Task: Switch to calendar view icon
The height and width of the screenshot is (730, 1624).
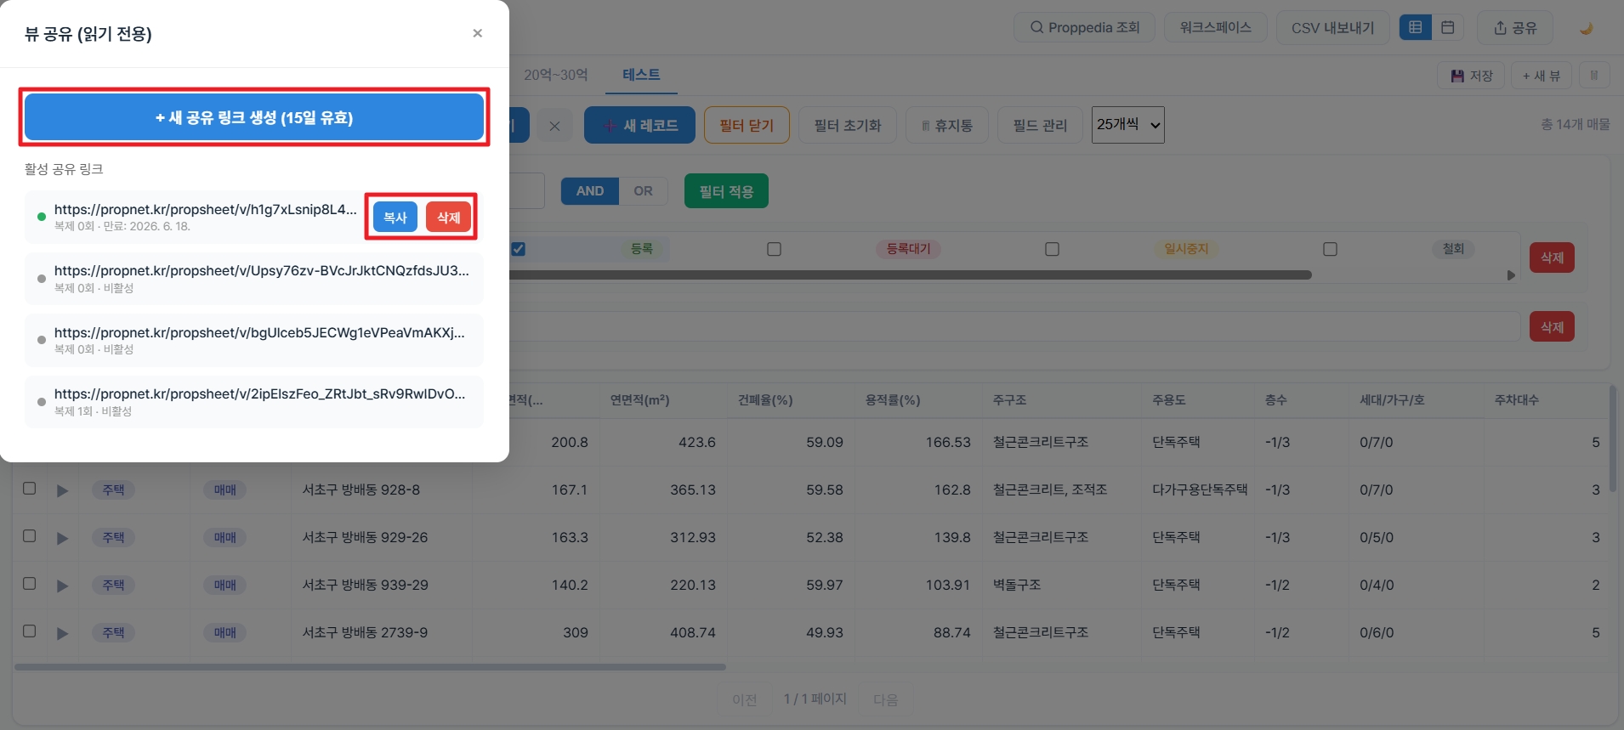Action: click(1447, 27)
